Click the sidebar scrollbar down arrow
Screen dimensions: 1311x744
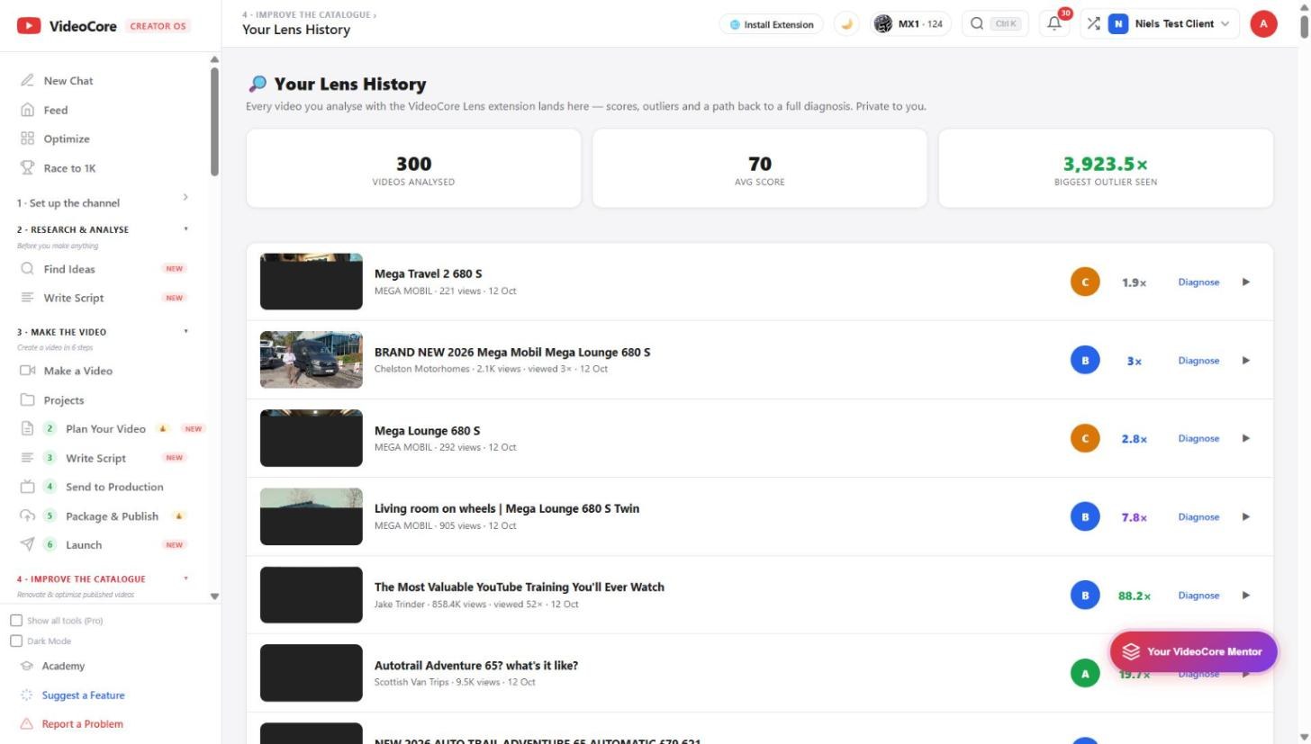tap(214, 596)
